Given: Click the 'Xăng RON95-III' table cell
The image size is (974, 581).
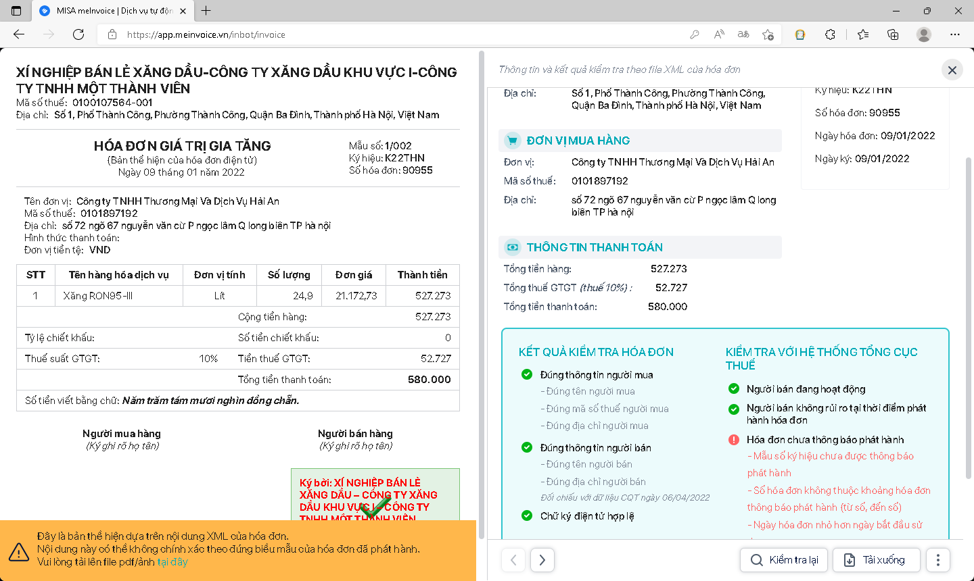Looking at the screenshot, I should (x=118, y=296).
